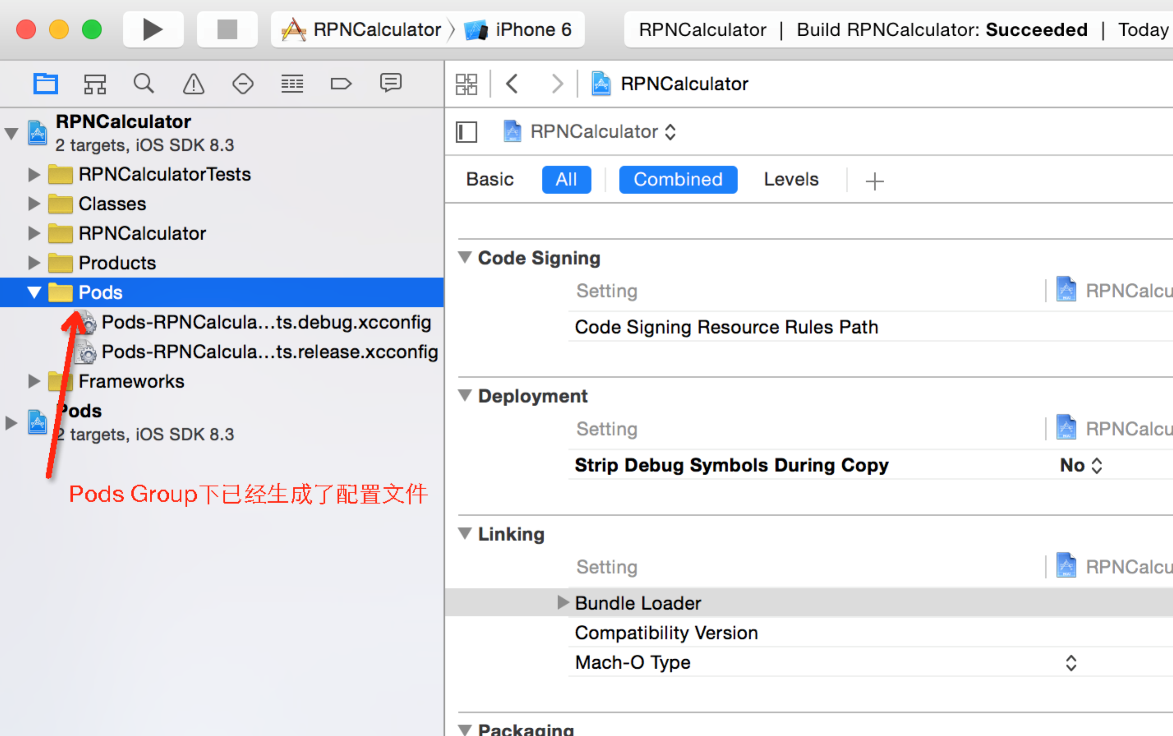The image size is (1173, 736).
Task: Click the plus add build setting button
Action: click(x=875, y=181)
